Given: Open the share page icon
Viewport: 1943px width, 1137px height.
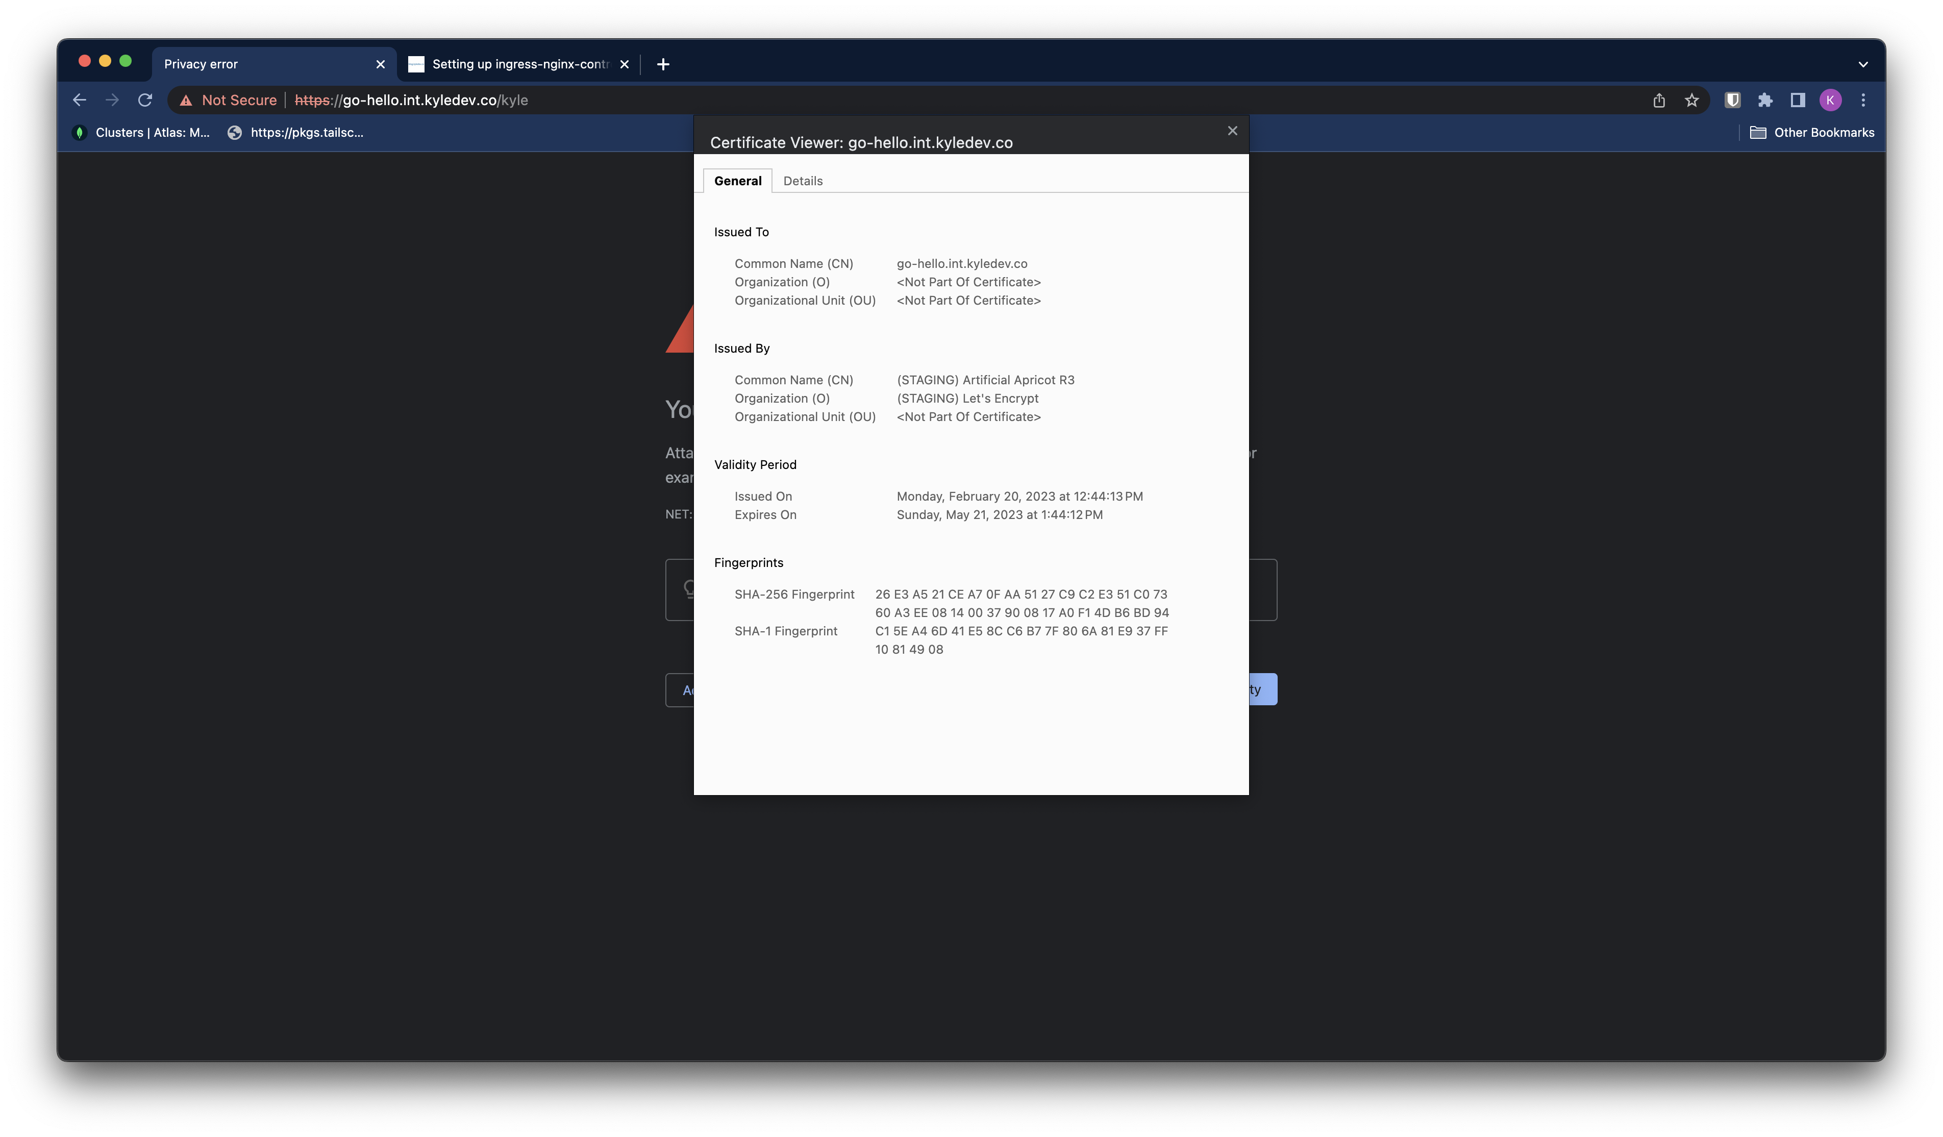Looking at the screenshot, I should 1658,100.
